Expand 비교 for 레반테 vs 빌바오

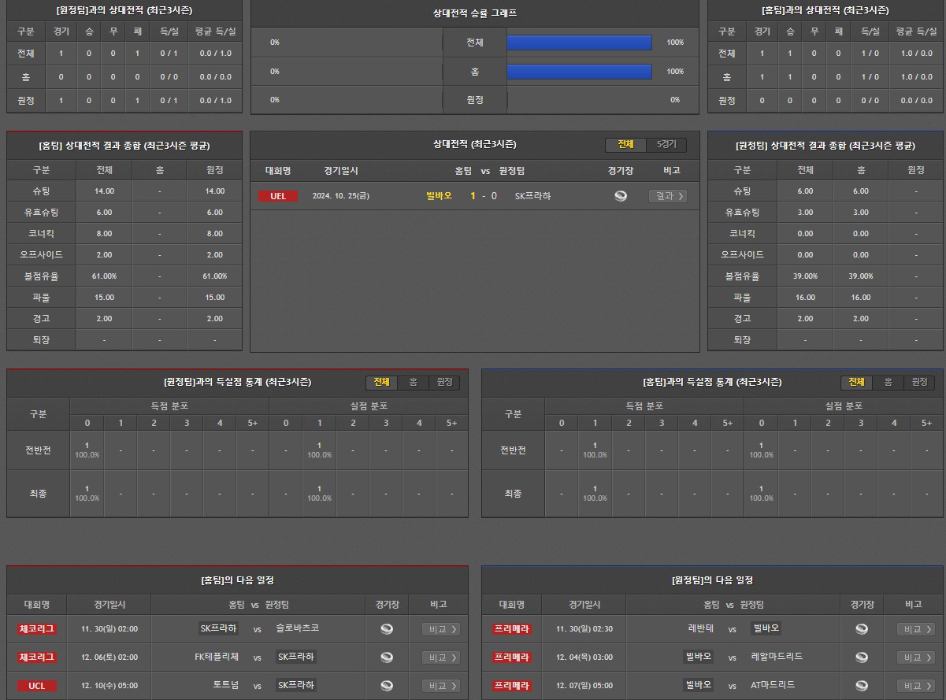coord(915,629)
